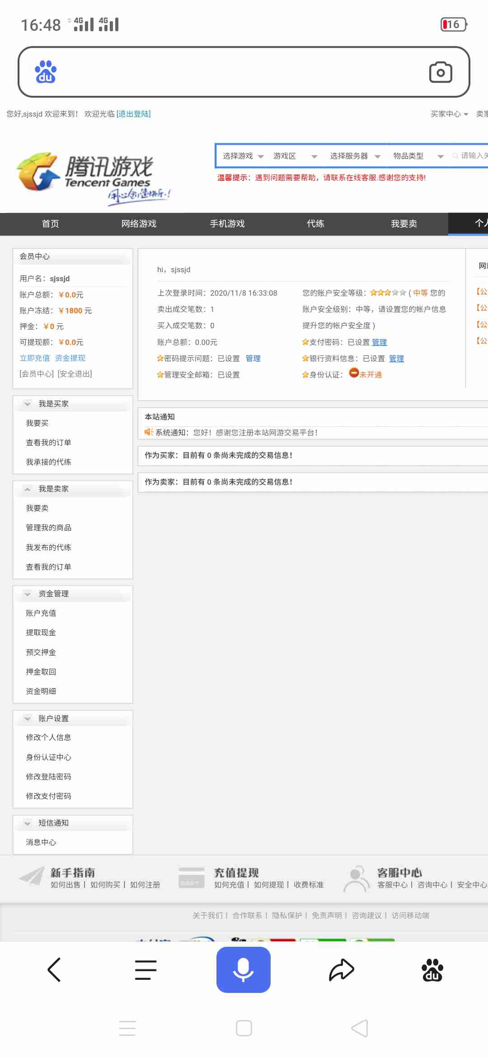The height and width of the screenshot is (1058, 488).
Task: Open 消息中心 in sidebar
Action: pos(41,842)
